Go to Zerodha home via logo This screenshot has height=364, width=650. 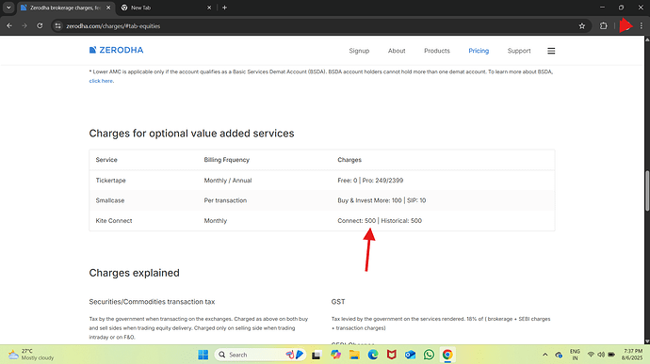(116, 50)
